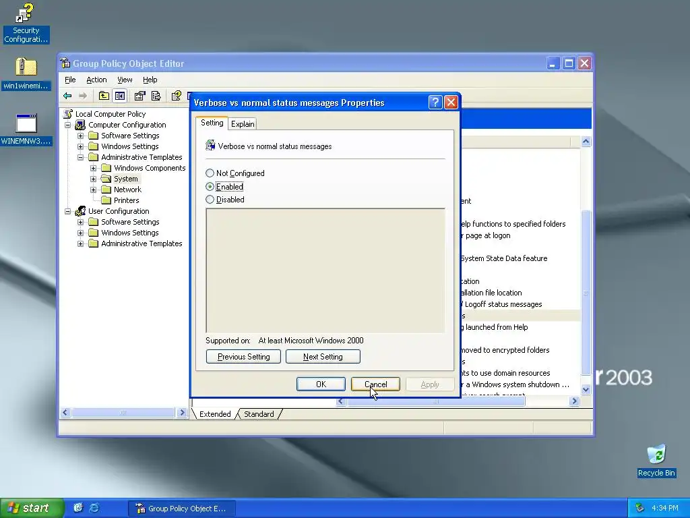Click the Group Policy Object Editor title bar icon
This screenshot has height=518, width=690.
[x=65, y=63]
